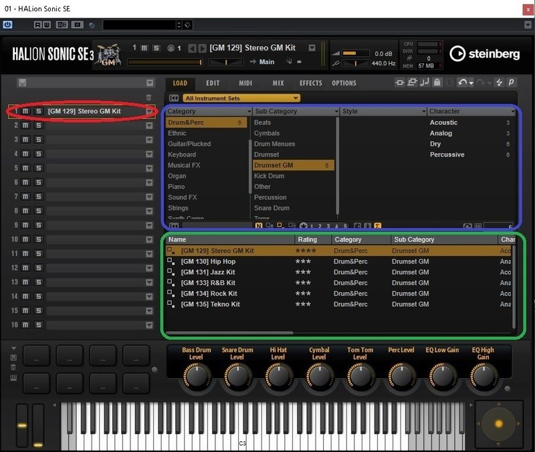
Task: Select the Acoustic character filter
Action: (443, 122)
